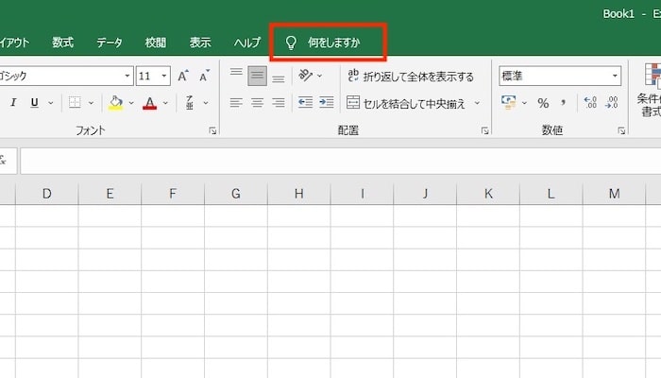Open 数値 group dialog launcher

coord(621,130)
